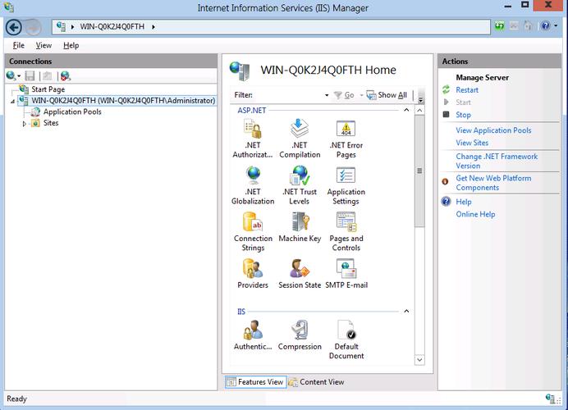The image size is (568, 410).
Task: Click Restart in Manage Server actions
Action: click(467, 90)
